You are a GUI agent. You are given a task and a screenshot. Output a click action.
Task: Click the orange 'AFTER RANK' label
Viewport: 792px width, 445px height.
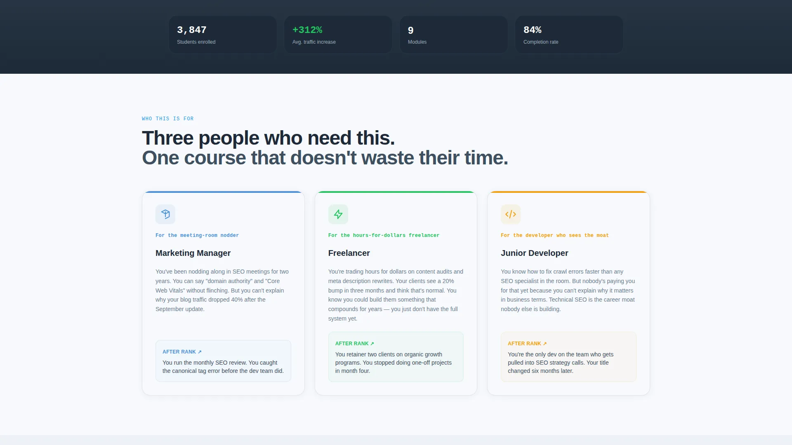click(x=524, y=344)
